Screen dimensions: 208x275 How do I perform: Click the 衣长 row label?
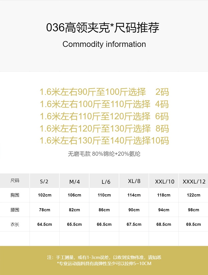click(15, 225)
